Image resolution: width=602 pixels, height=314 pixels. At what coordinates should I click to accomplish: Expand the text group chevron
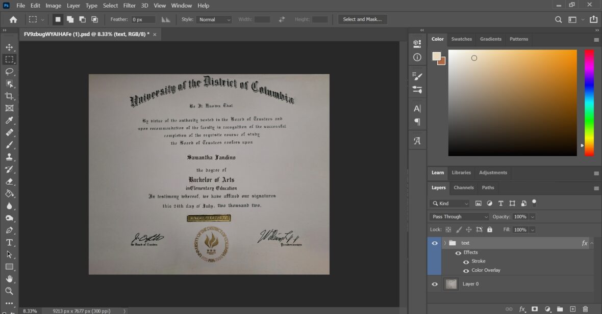[x=445, y=243]
